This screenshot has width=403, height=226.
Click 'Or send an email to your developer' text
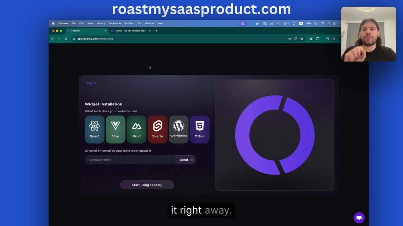point(118,151)
